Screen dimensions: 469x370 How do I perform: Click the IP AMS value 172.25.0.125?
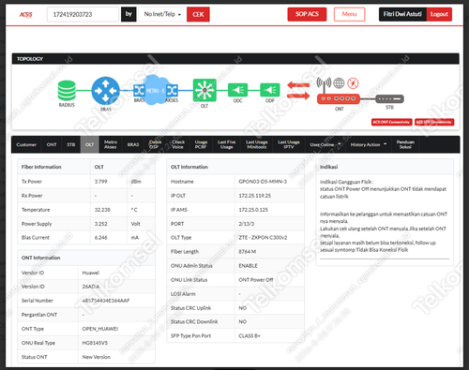click(253, 210)
